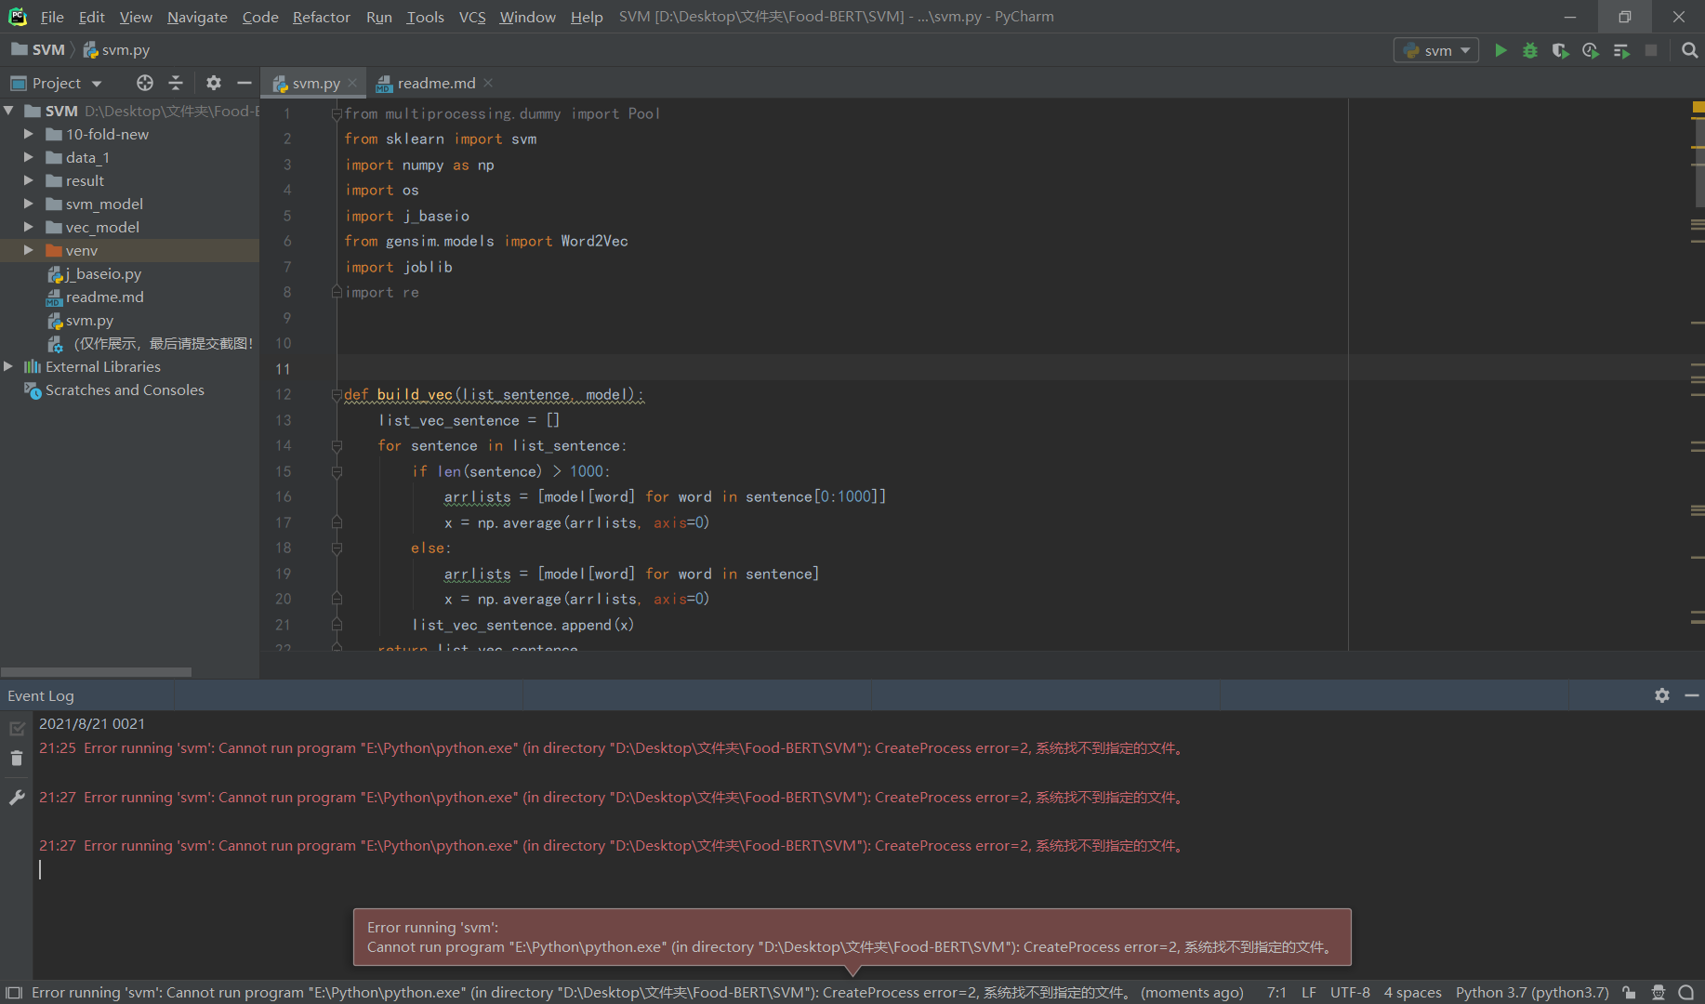Open the inspector hector icon in status bar
This screenshot has width=1705, height=1004.
(x=1659, y=992)
